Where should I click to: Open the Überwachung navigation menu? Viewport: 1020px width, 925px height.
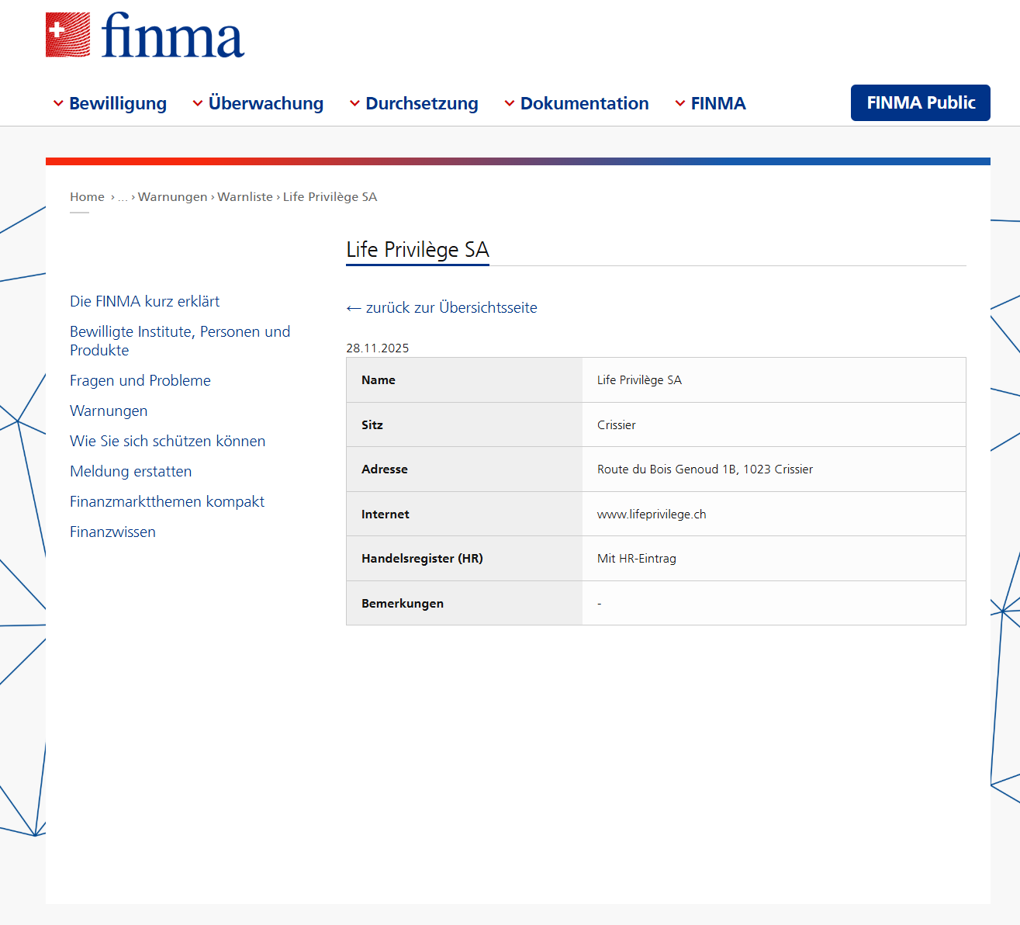[x=266, y=103]
